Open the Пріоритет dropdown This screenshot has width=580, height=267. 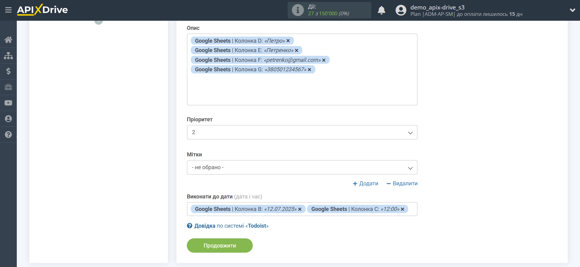(302, 132)
